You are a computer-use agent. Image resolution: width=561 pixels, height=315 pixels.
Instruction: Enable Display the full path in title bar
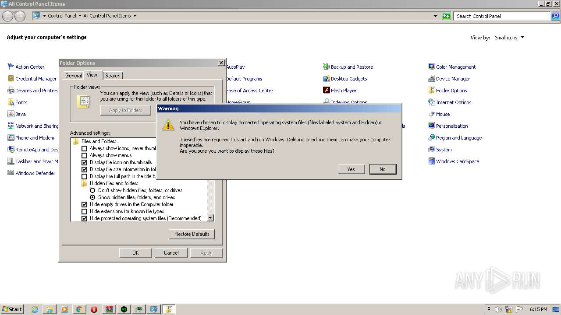tap(85, 176)
